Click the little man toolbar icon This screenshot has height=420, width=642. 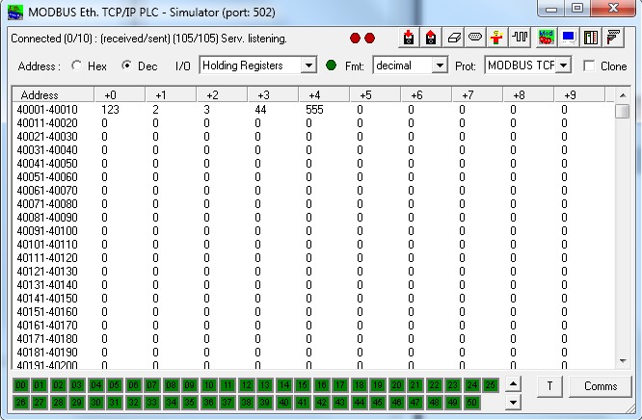pos(497,38)
